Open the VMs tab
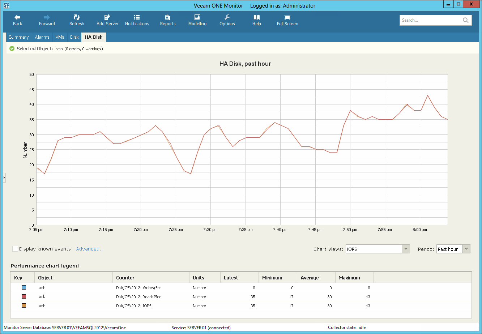 click(x=60, y=37)
